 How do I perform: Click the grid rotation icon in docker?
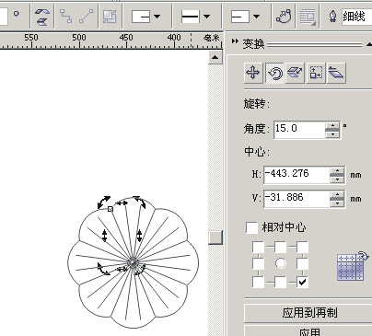(352, 266)
